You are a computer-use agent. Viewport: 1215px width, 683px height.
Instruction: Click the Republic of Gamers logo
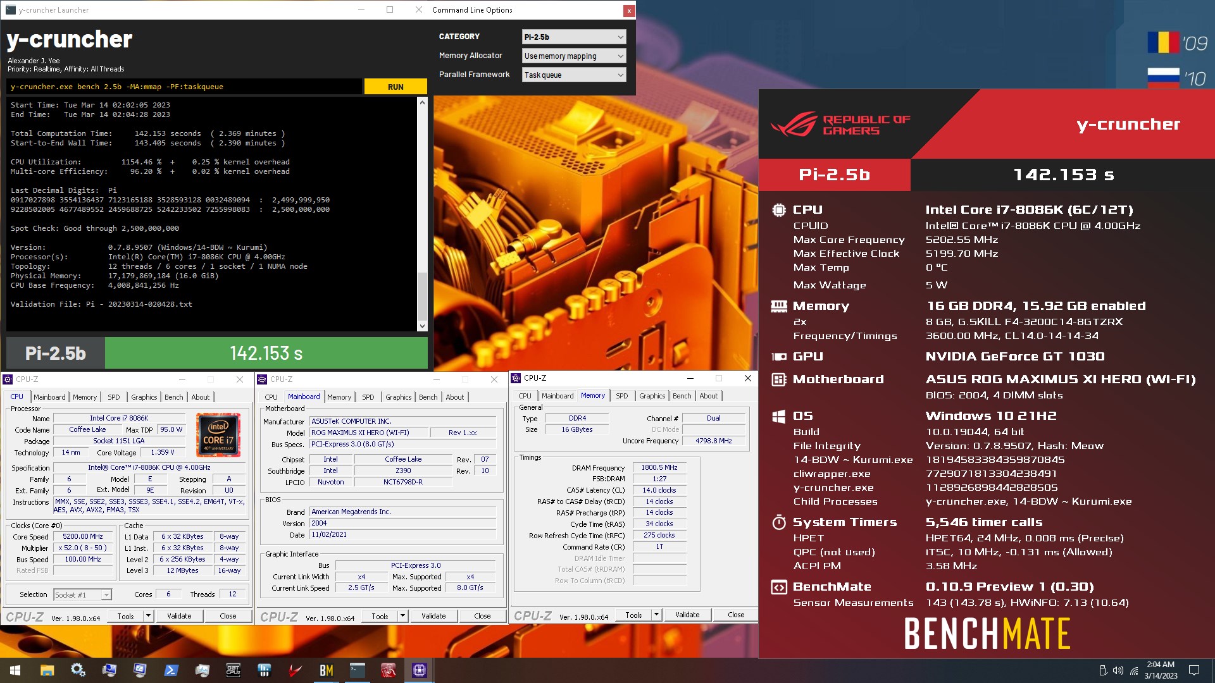pos(840,125)
